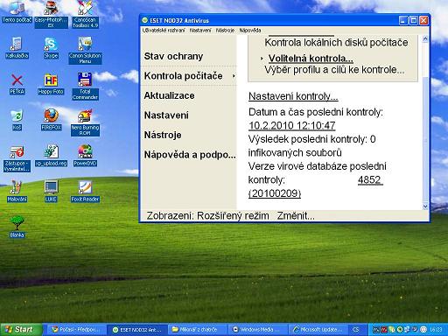Open Total Commander shortcut
448x336 pixels.
[85, 86]
